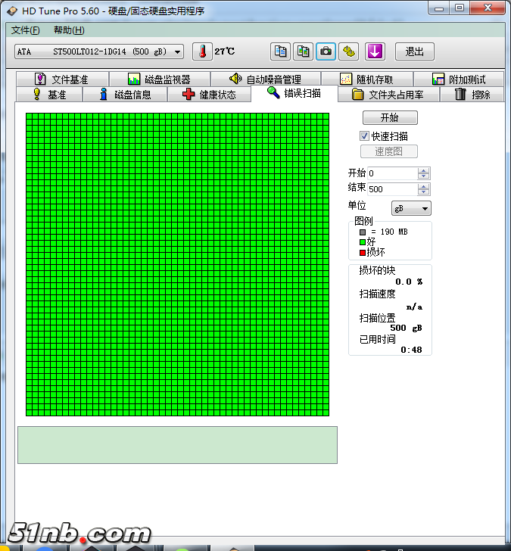Switch to the 基准 tab
The image size is (511, 551).
click(49, 95)
